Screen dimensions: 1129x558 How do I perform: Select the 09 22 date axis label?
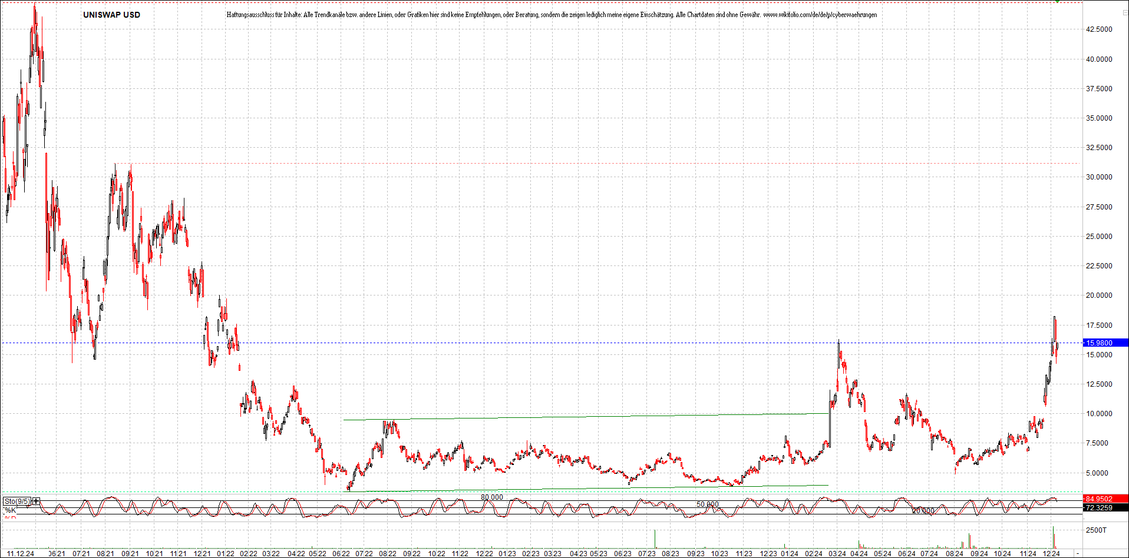412,554
